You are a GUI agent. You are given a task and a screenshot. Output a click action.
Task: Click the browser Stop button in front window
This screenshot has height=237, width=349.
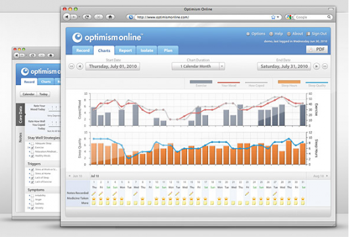tap(98, 17)
